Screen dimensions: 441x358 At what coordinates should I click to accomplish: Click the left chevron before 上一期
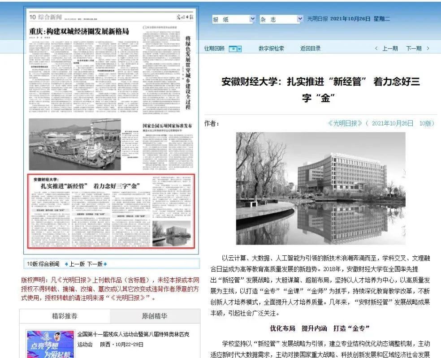(x=376, y=48)
